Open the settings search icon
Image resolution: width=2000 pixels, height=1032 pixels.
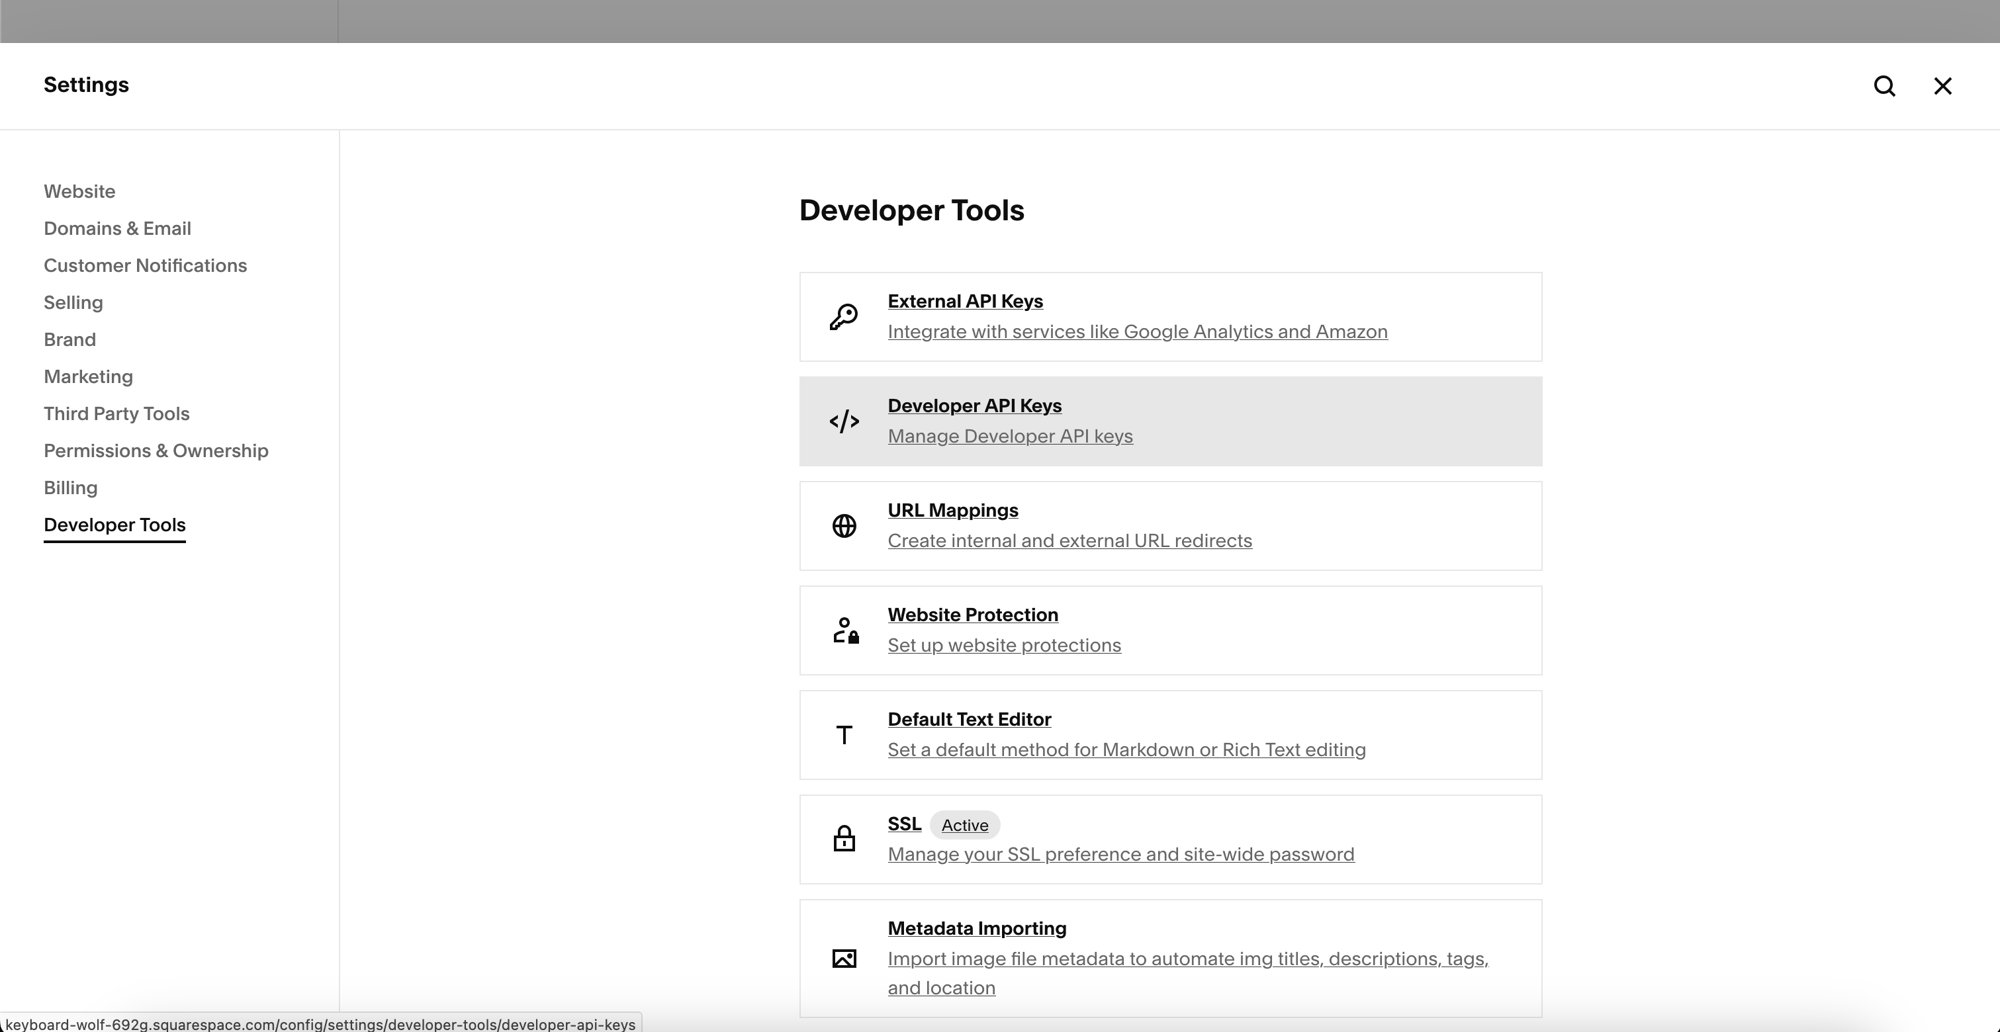click(1884, 85)
